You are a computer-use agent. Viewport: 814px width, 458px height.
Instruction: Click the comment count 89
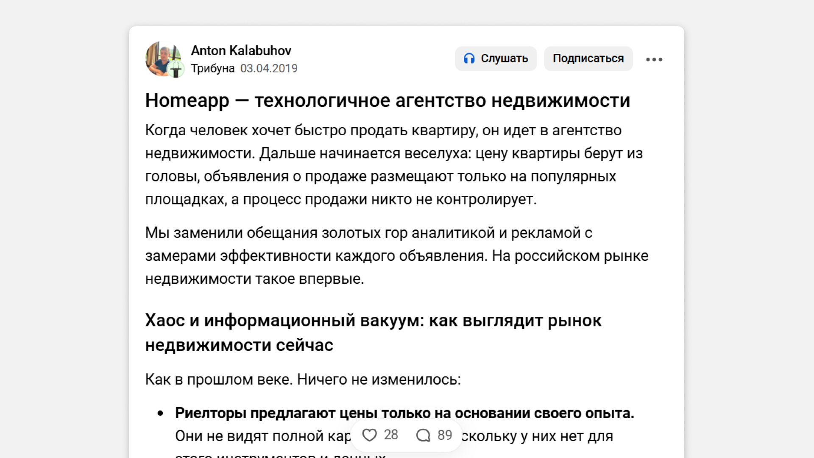445,435
